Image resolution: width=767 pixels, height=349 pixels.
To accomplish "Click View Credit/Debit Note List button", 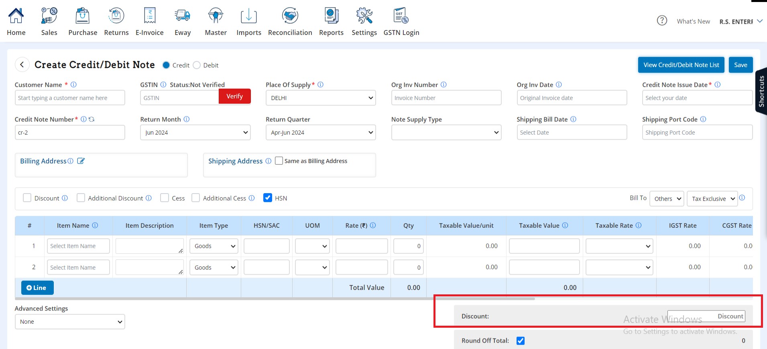I will (681, 65).
